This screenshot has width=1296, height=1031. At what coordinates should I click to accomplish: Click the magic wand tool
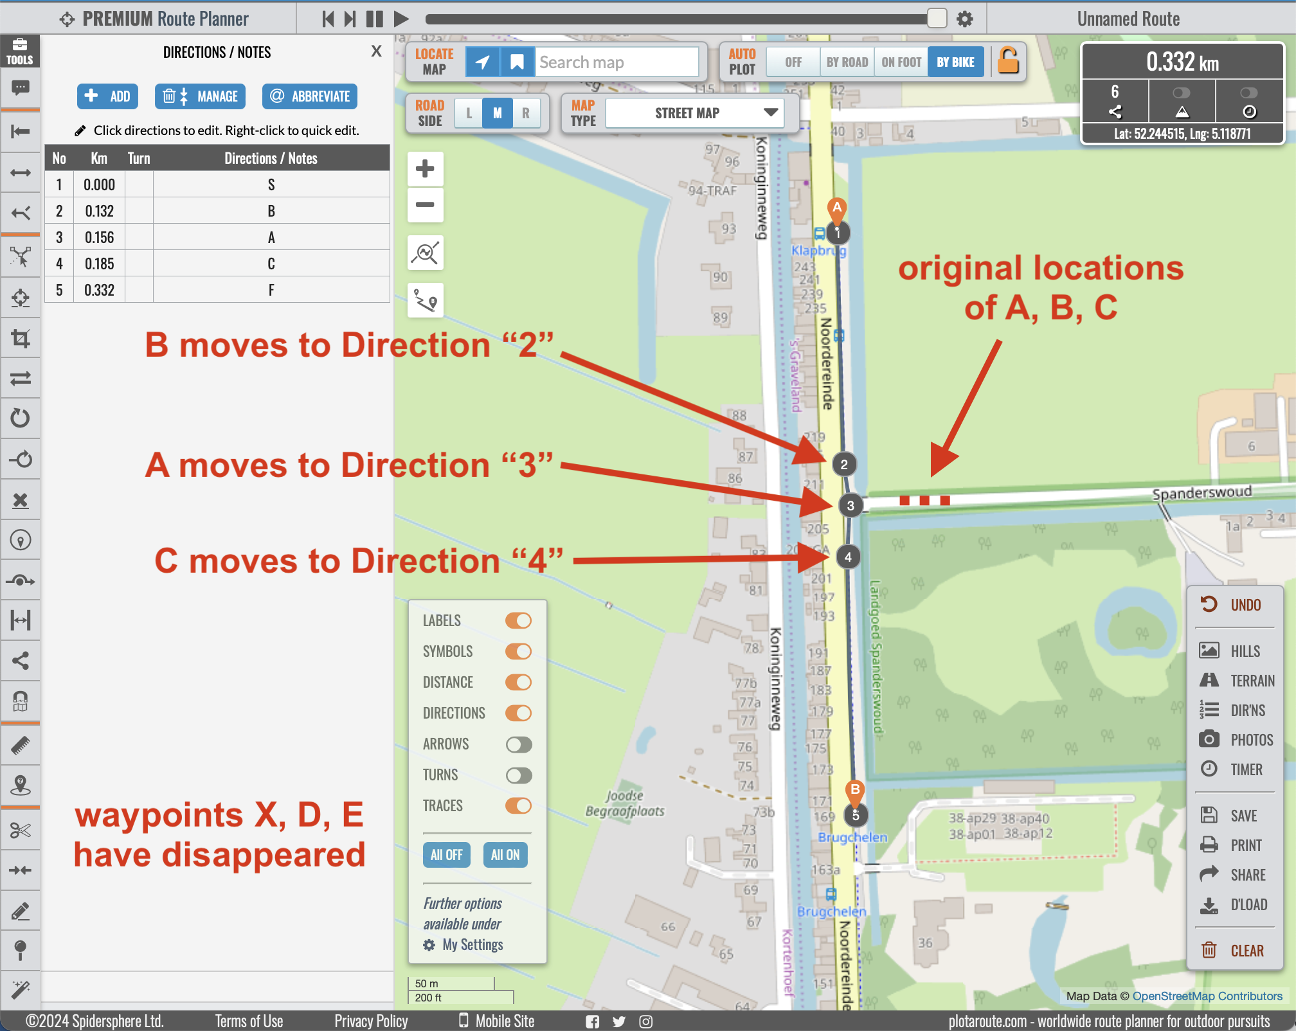(x=20, y=989)
